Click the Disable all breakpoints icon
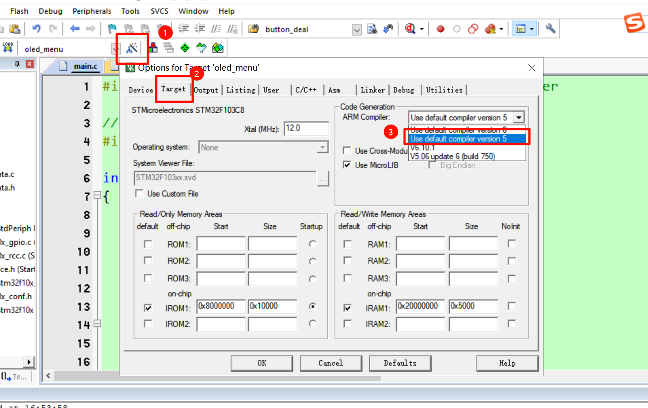Image resolution: width=648 pixels, height=408 pixels. click(473, 29)
